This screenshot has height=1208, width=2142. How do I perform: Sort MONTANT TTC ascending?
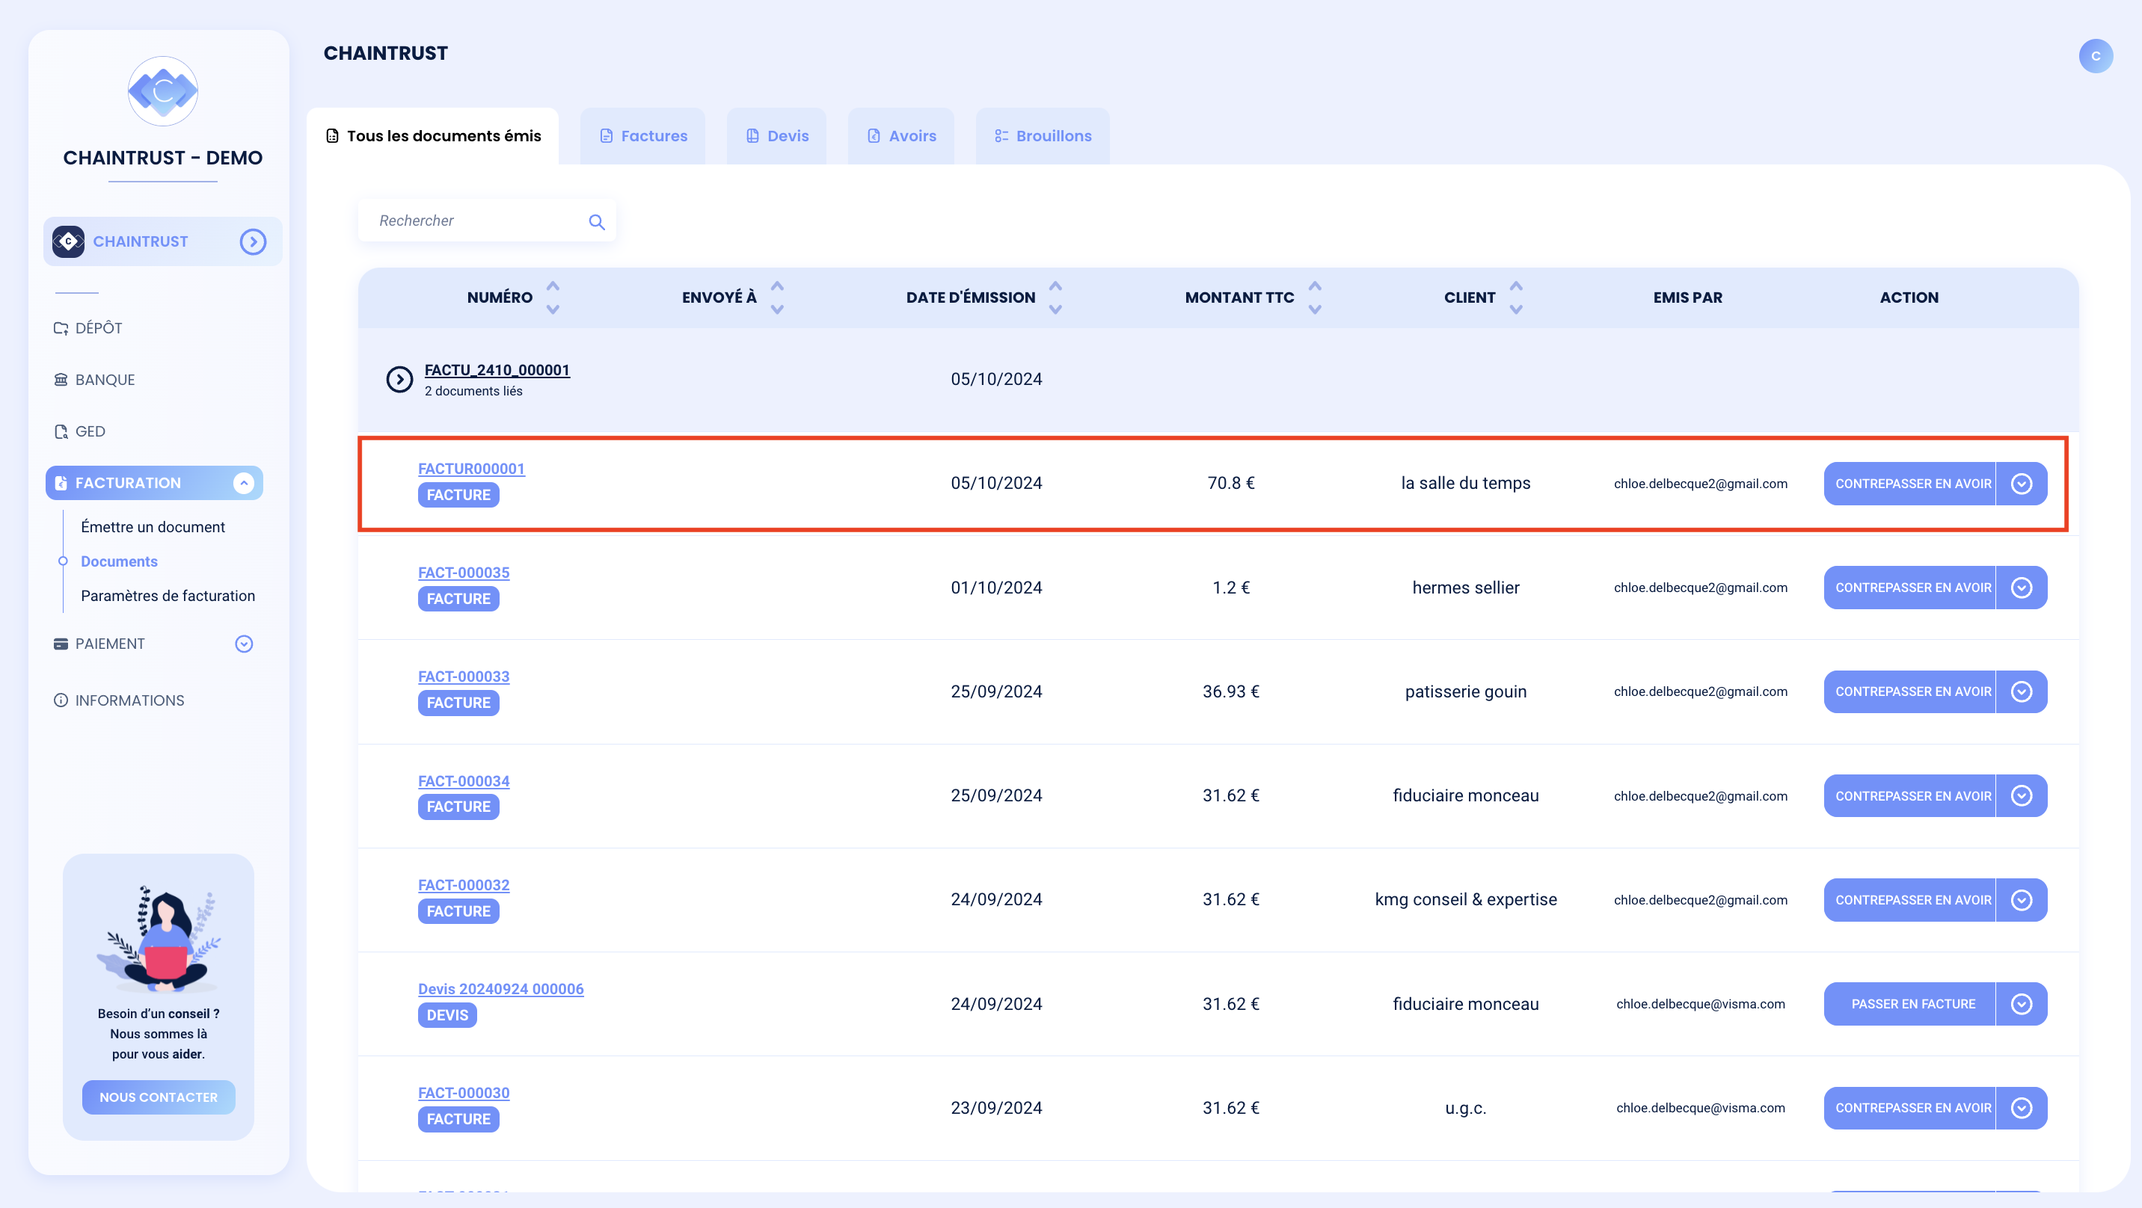click(x=1316, y=286)
